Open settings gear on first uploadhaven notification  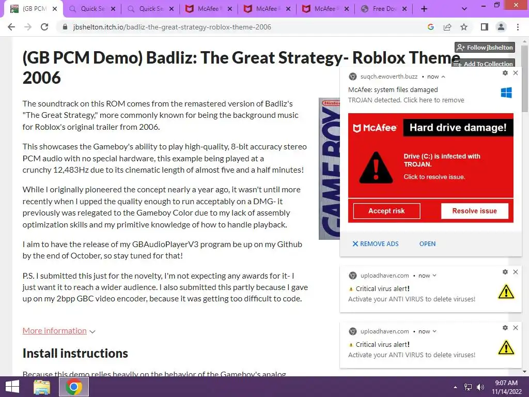click(505, 272)
